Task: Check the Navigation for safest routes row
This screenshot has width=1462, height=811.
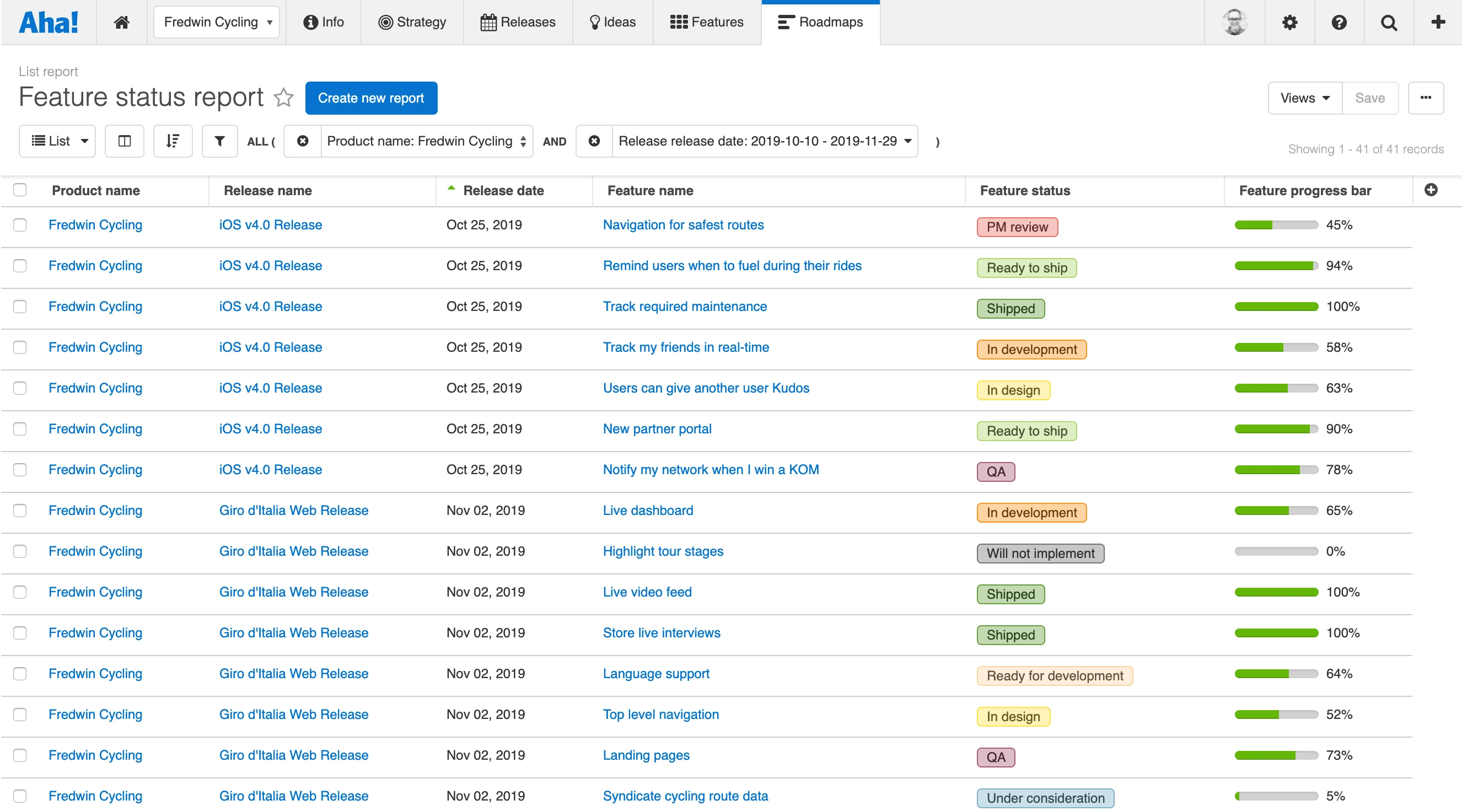Action: point(20,225)
